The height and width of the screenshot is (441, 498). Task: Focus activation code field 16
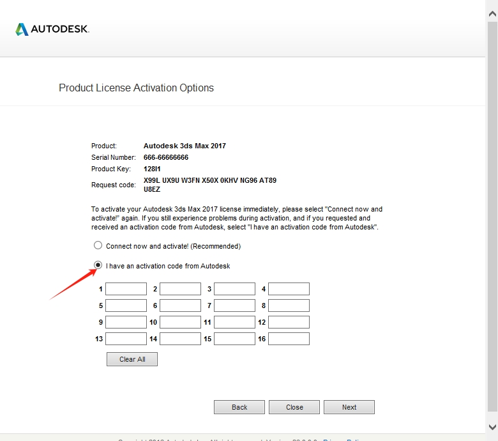click(x=289, y=339)
